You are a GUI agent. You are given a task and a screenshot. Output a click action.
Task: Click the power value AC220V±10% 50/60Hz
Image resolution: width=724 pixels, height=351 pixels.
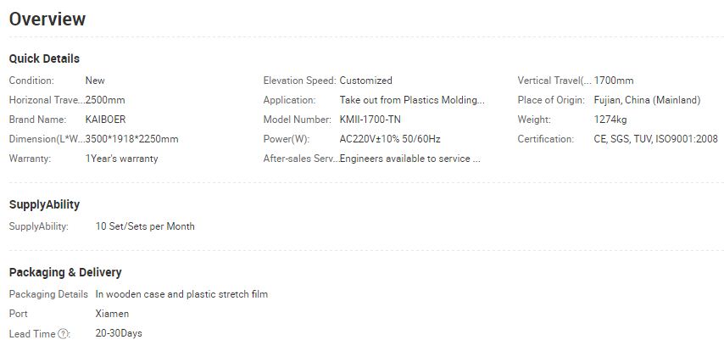pos(390,139)
